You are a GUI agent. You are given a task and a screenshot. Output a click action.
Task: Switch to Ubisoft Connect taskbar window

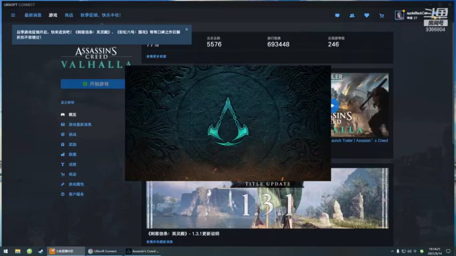coord(104,251)
